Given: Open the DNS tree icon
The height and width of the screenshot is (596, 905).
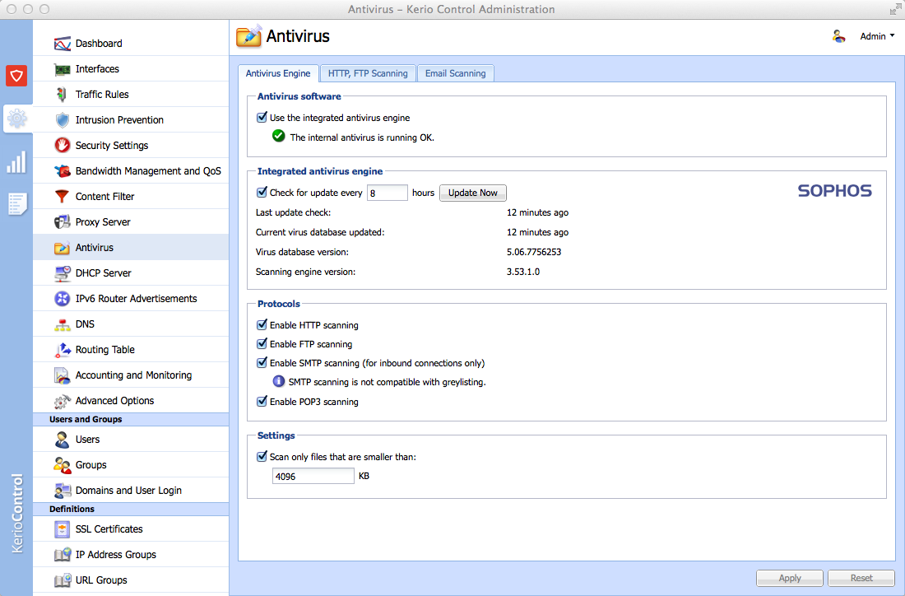Looking at the screenshot, I should (x=63, y=324).
